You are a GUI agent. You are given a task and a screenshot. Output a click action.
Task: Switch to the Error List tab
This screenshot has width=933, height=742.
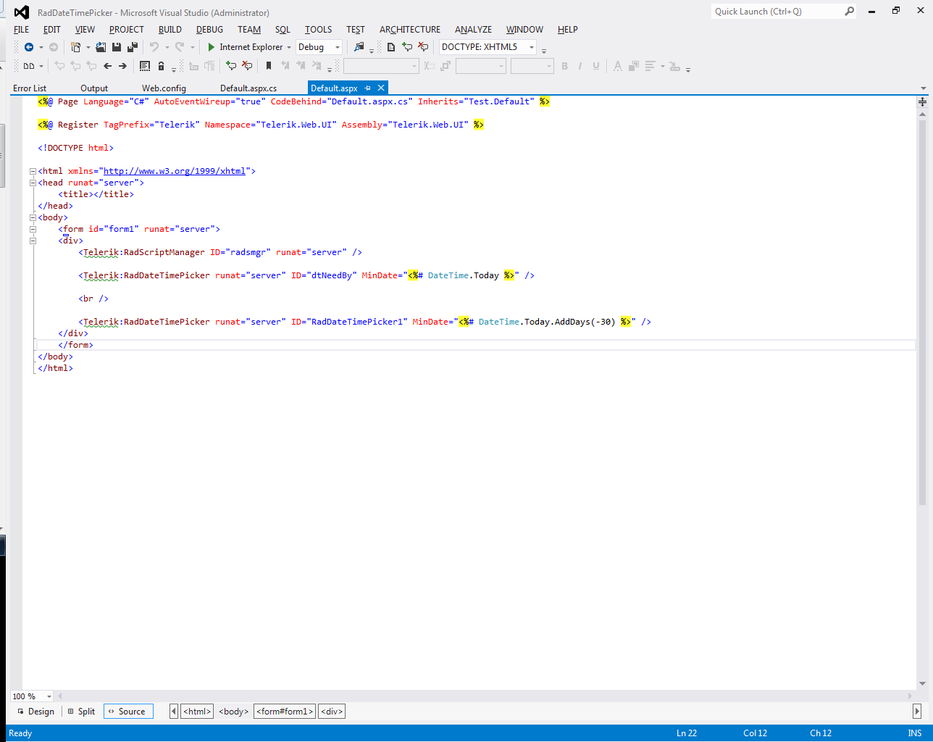[30, 88]
